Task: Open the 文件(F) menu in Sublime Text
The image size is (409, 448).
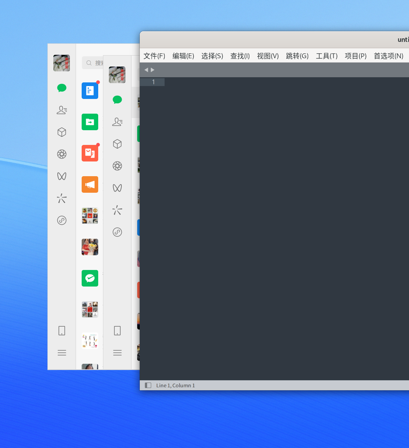Action: pos(154,56)
